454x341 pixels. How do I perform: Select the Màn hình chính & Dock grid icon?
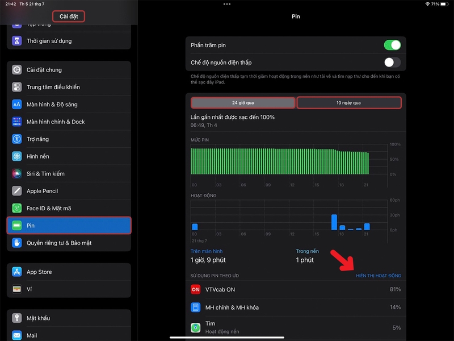17,122
